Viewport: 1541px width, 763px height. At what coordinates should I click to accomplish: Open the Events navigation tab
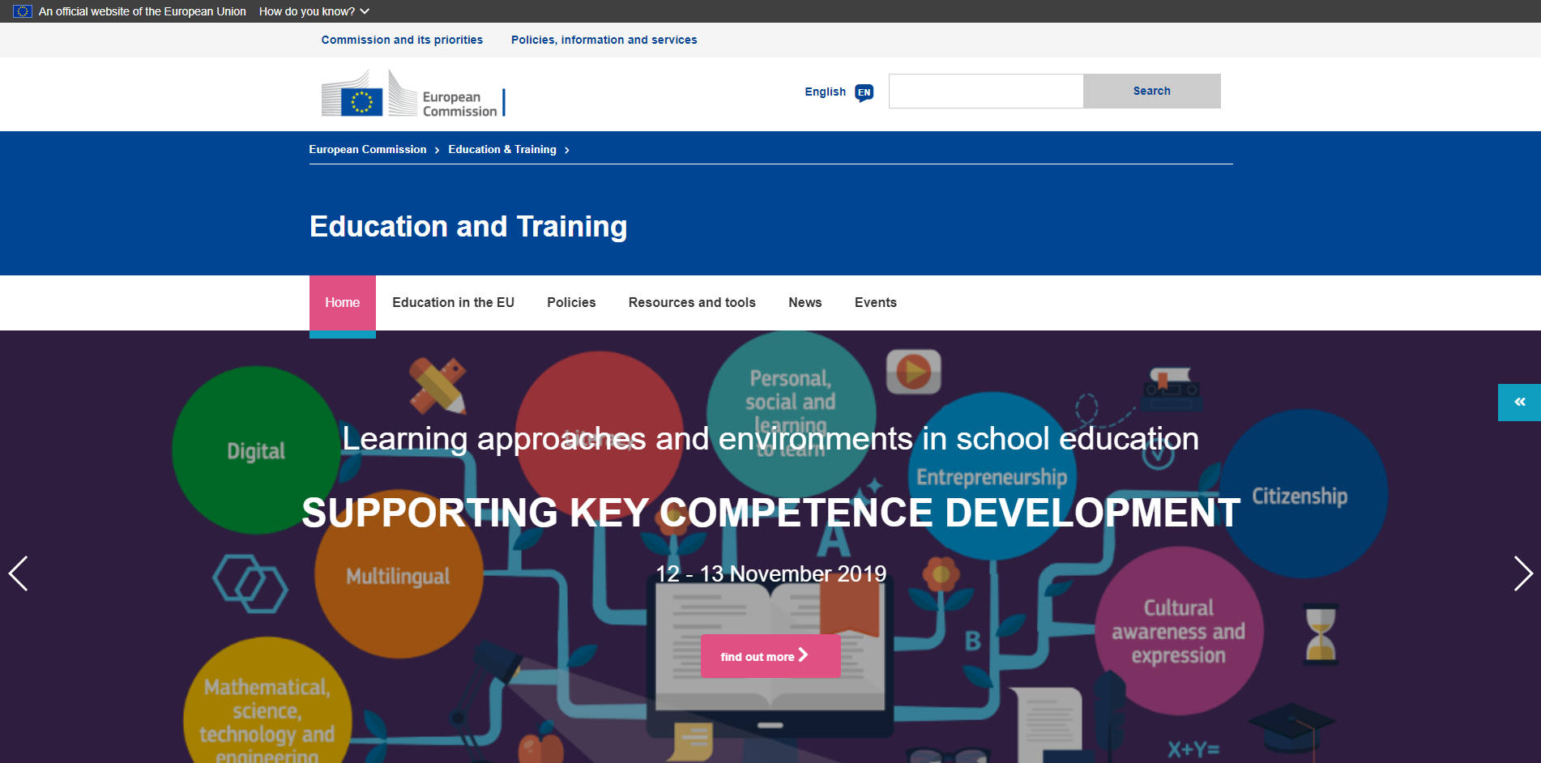(875, 302)
